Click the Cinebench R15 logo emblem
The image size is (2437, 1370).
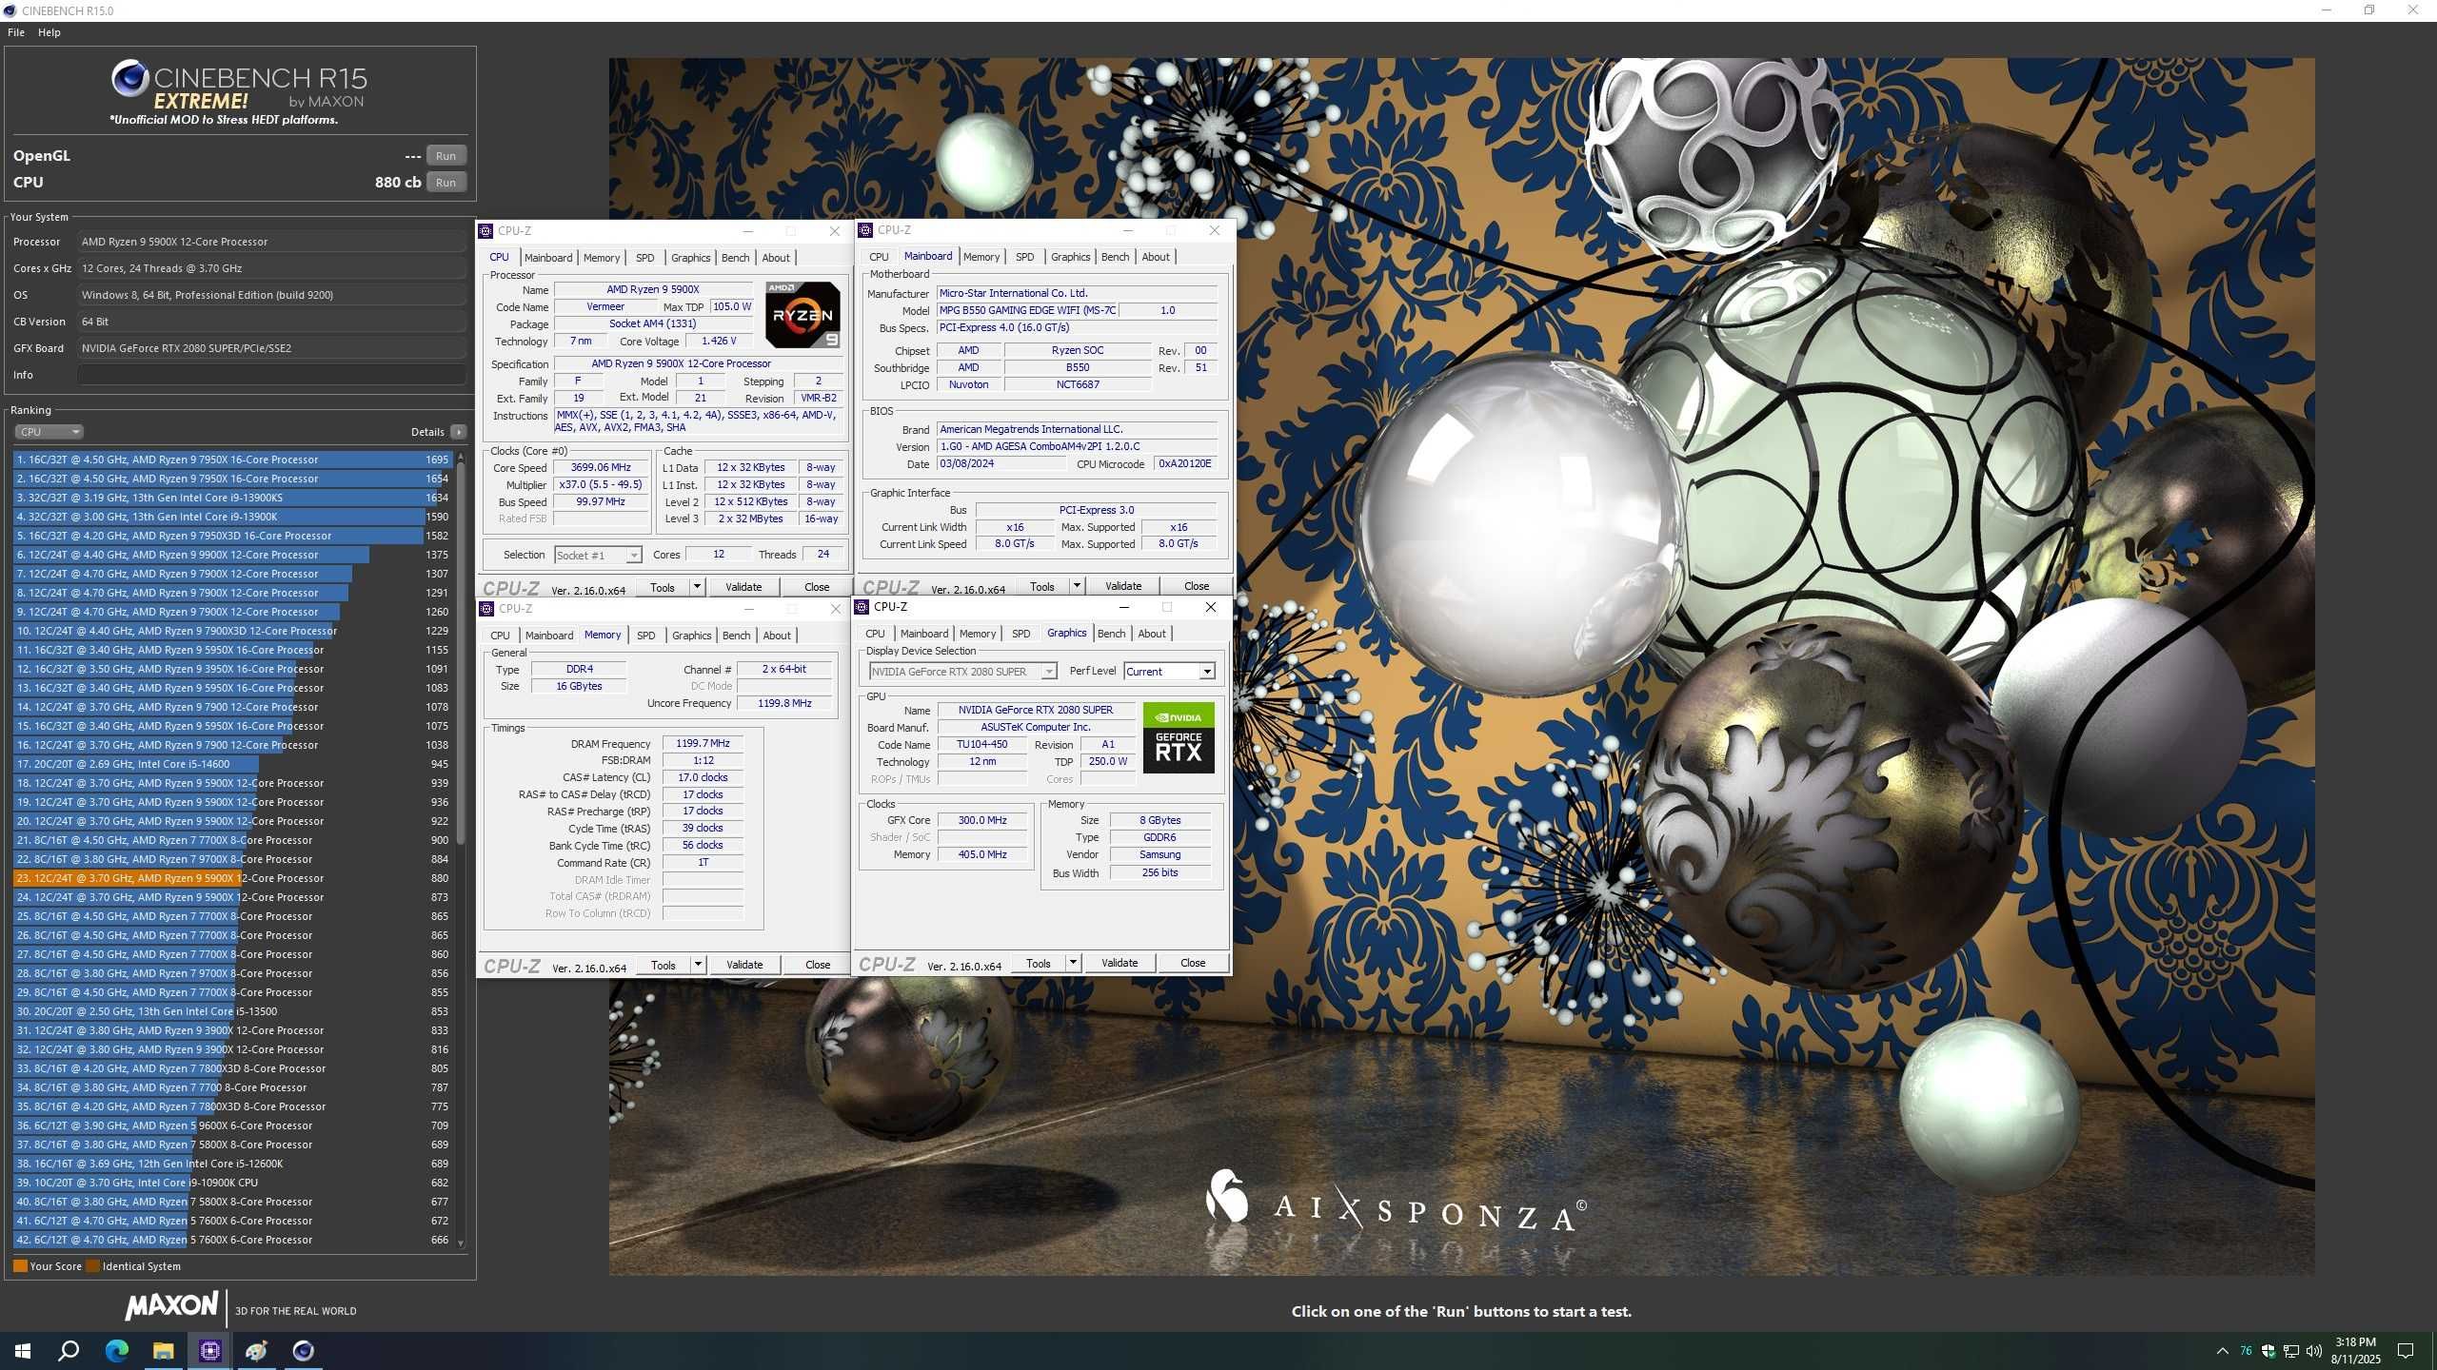pos(129,78)
